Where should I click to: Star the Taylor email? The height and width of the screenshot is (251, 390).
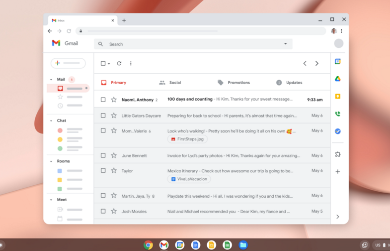pyautogui.click(x=114, y=170)
